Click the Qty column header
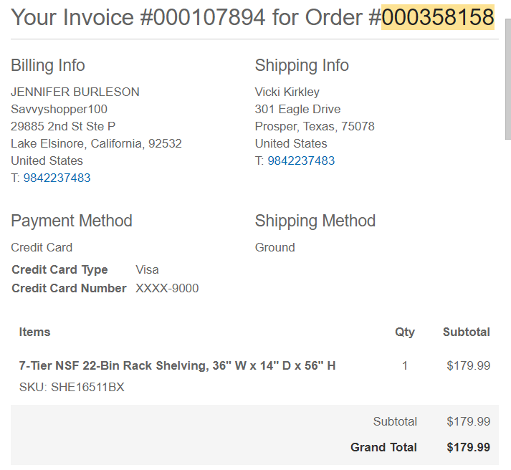Image resolution: width=511 pixels, height=470 pixels. 405,332
